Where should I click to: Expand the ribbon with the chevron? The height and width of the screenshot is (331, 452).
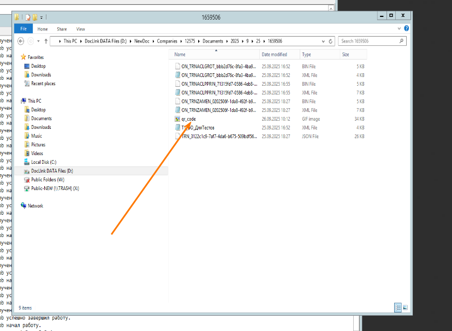coord(399,28)
